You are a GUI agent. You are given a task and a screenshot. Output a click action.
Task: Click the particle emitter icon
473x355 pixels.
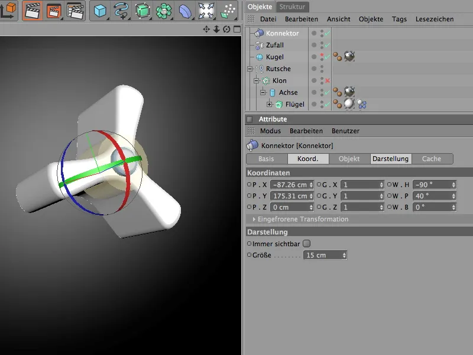(x=227, y=11)
